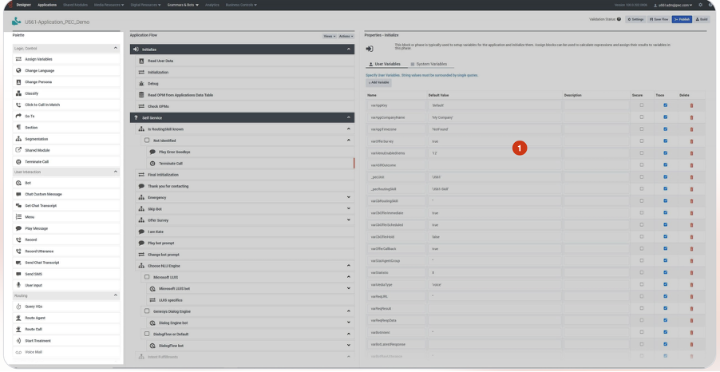720x372 pixels.
Task: Select the User Variables tab
Action: [385, 65]
